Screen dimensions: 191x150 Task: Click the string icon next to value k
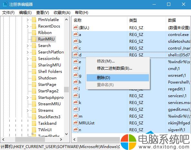coord(76,102)
